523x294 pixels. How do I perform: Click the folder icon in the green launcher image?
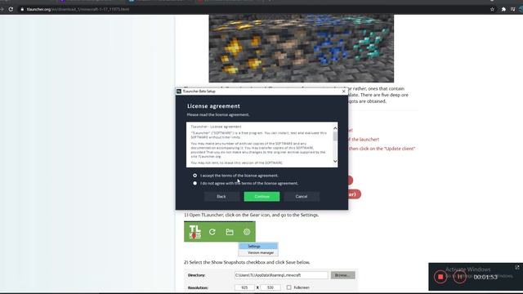pyautogui.click(x=230, y=232)
